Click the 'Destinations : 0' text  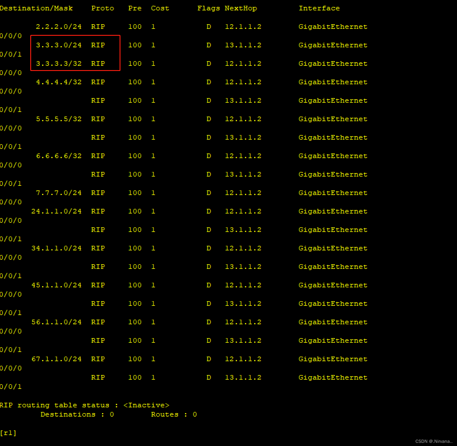[x=77, y=415]
